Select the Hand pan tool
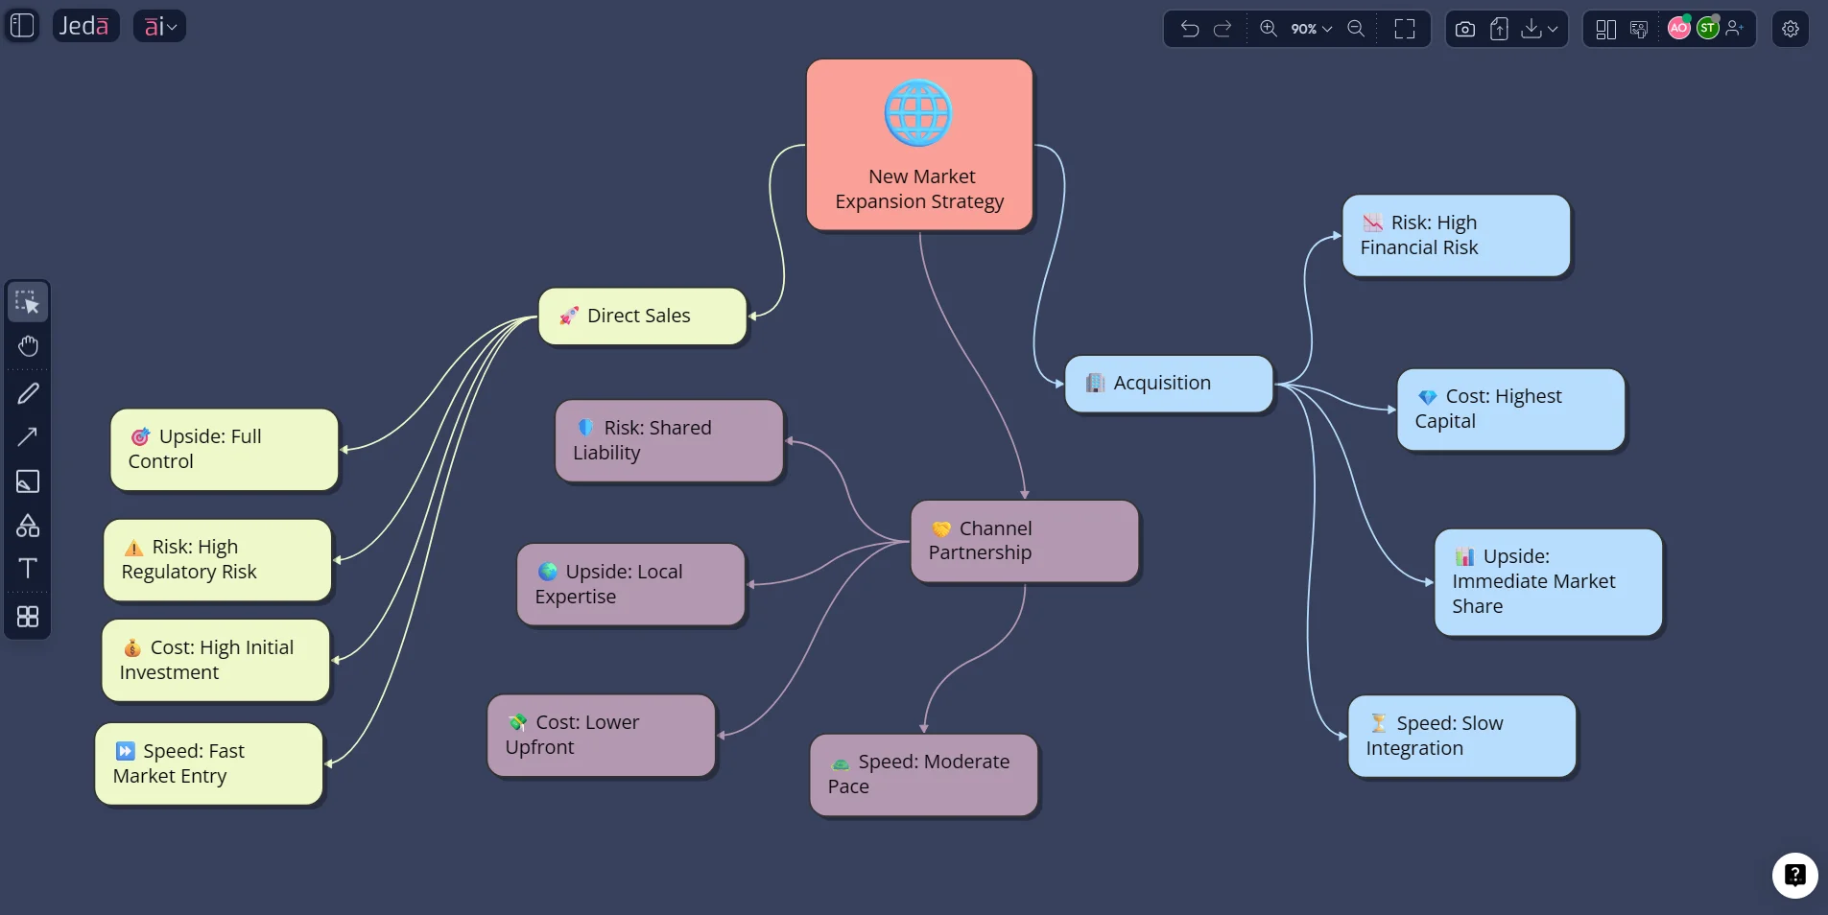 tap(29, 346)
